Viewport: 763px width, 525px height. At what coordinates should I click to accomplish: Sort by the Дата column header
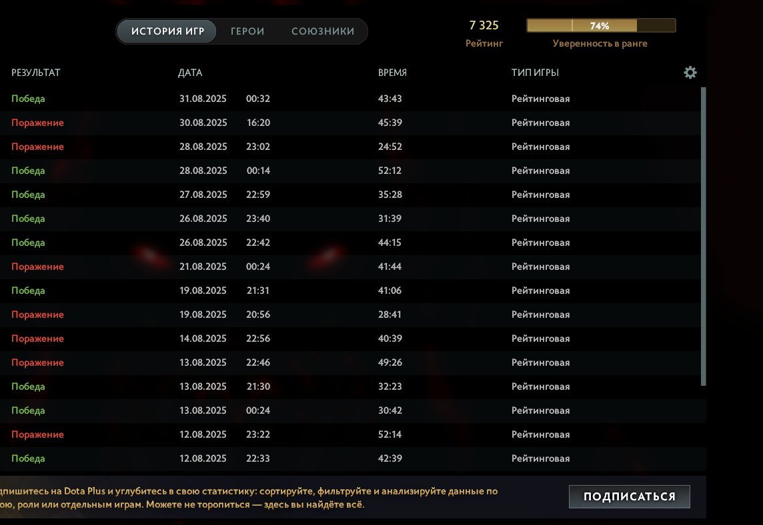pyautogui.click(x=190, y=73)
